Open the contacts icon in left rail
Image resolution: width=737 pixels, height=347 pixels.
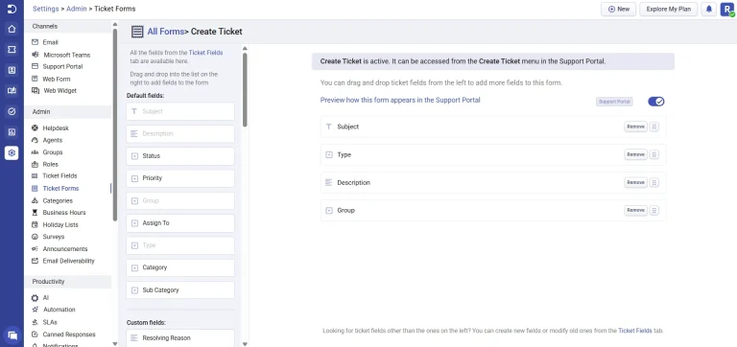pos(12,70)
